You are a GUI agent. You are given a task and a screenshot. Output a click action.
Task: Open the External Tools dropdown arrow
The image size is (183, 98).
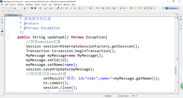point(116,8)
